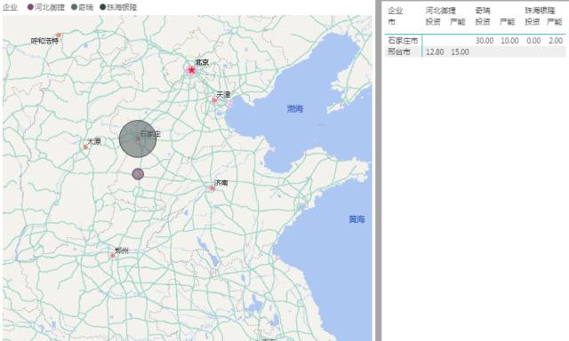Click the red star marker at 北京
Viewport: 569px width, 341px height.
pos(191,70)
